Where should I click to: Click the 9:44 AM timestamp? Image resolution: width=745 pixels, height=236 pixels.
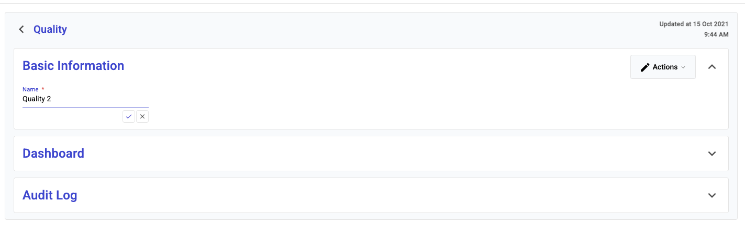716,34
